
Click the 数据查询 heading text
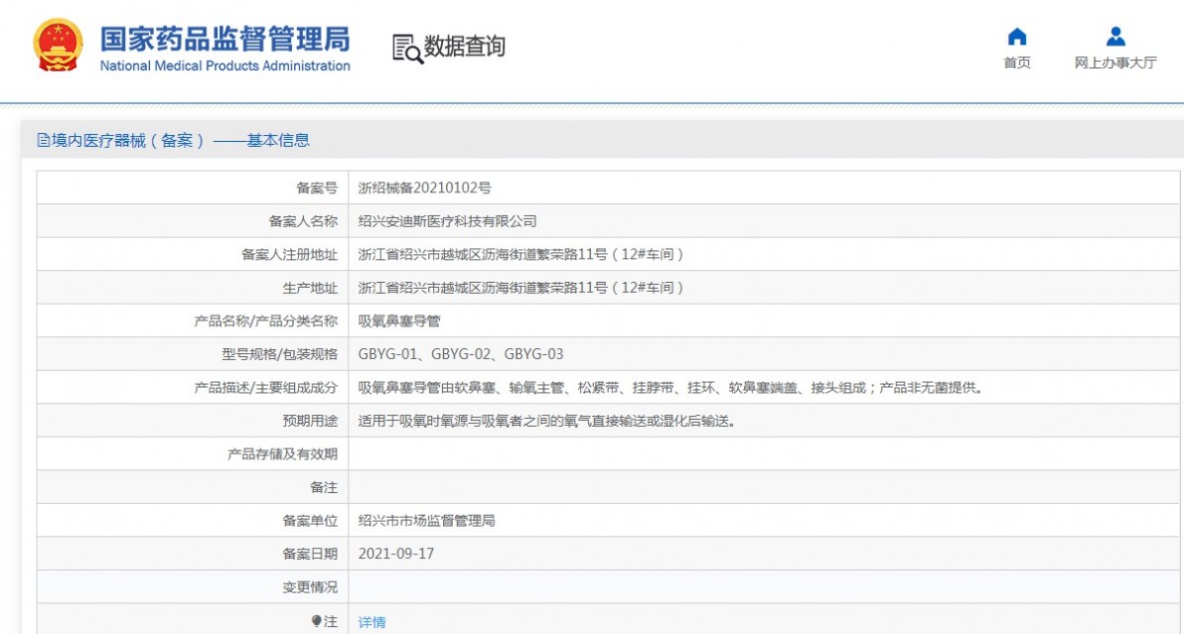pyautogui.click(x=464, y=46)
